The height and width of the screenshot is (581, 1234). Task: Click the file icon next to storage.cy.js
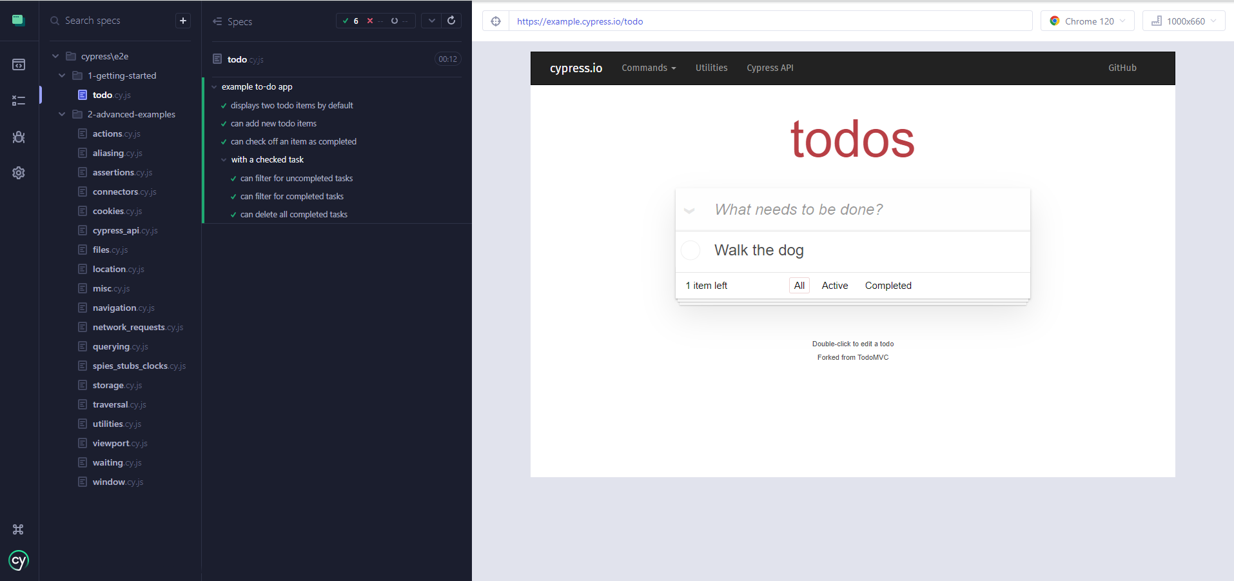pyautogui.click(x=83, y=385)
